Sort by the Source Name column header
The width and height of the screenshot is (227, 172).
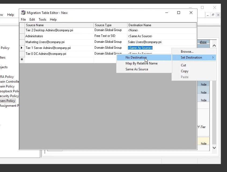(59, 25)
